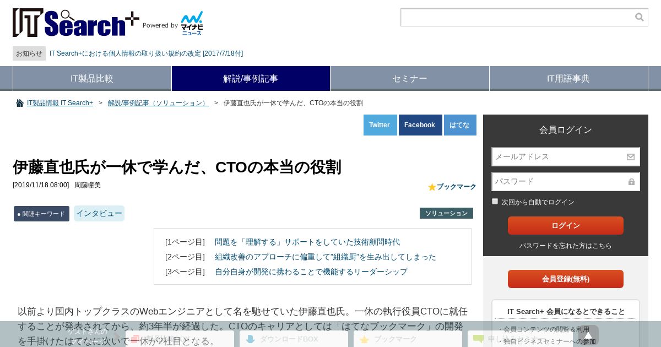Open the forgotten password link
The image size is (661, 347).
click(x=566, y=246)
